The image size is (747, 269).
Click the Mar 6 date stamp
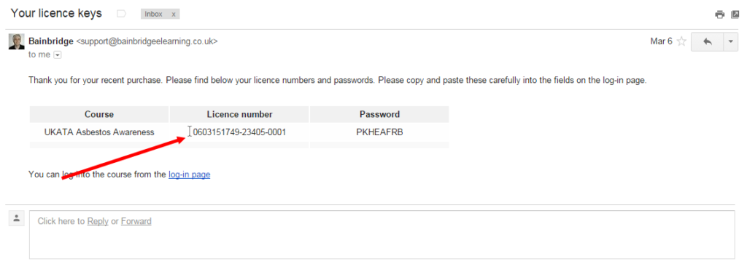point(661,41)
